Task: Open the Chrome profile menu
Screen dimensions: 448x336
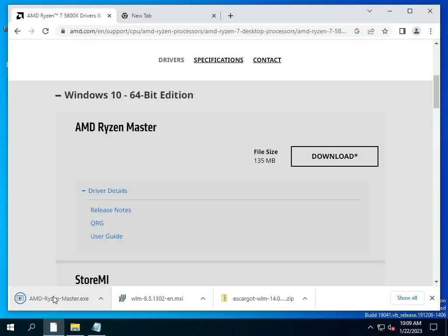Action: pyautogui.click(x=416, y=31)
